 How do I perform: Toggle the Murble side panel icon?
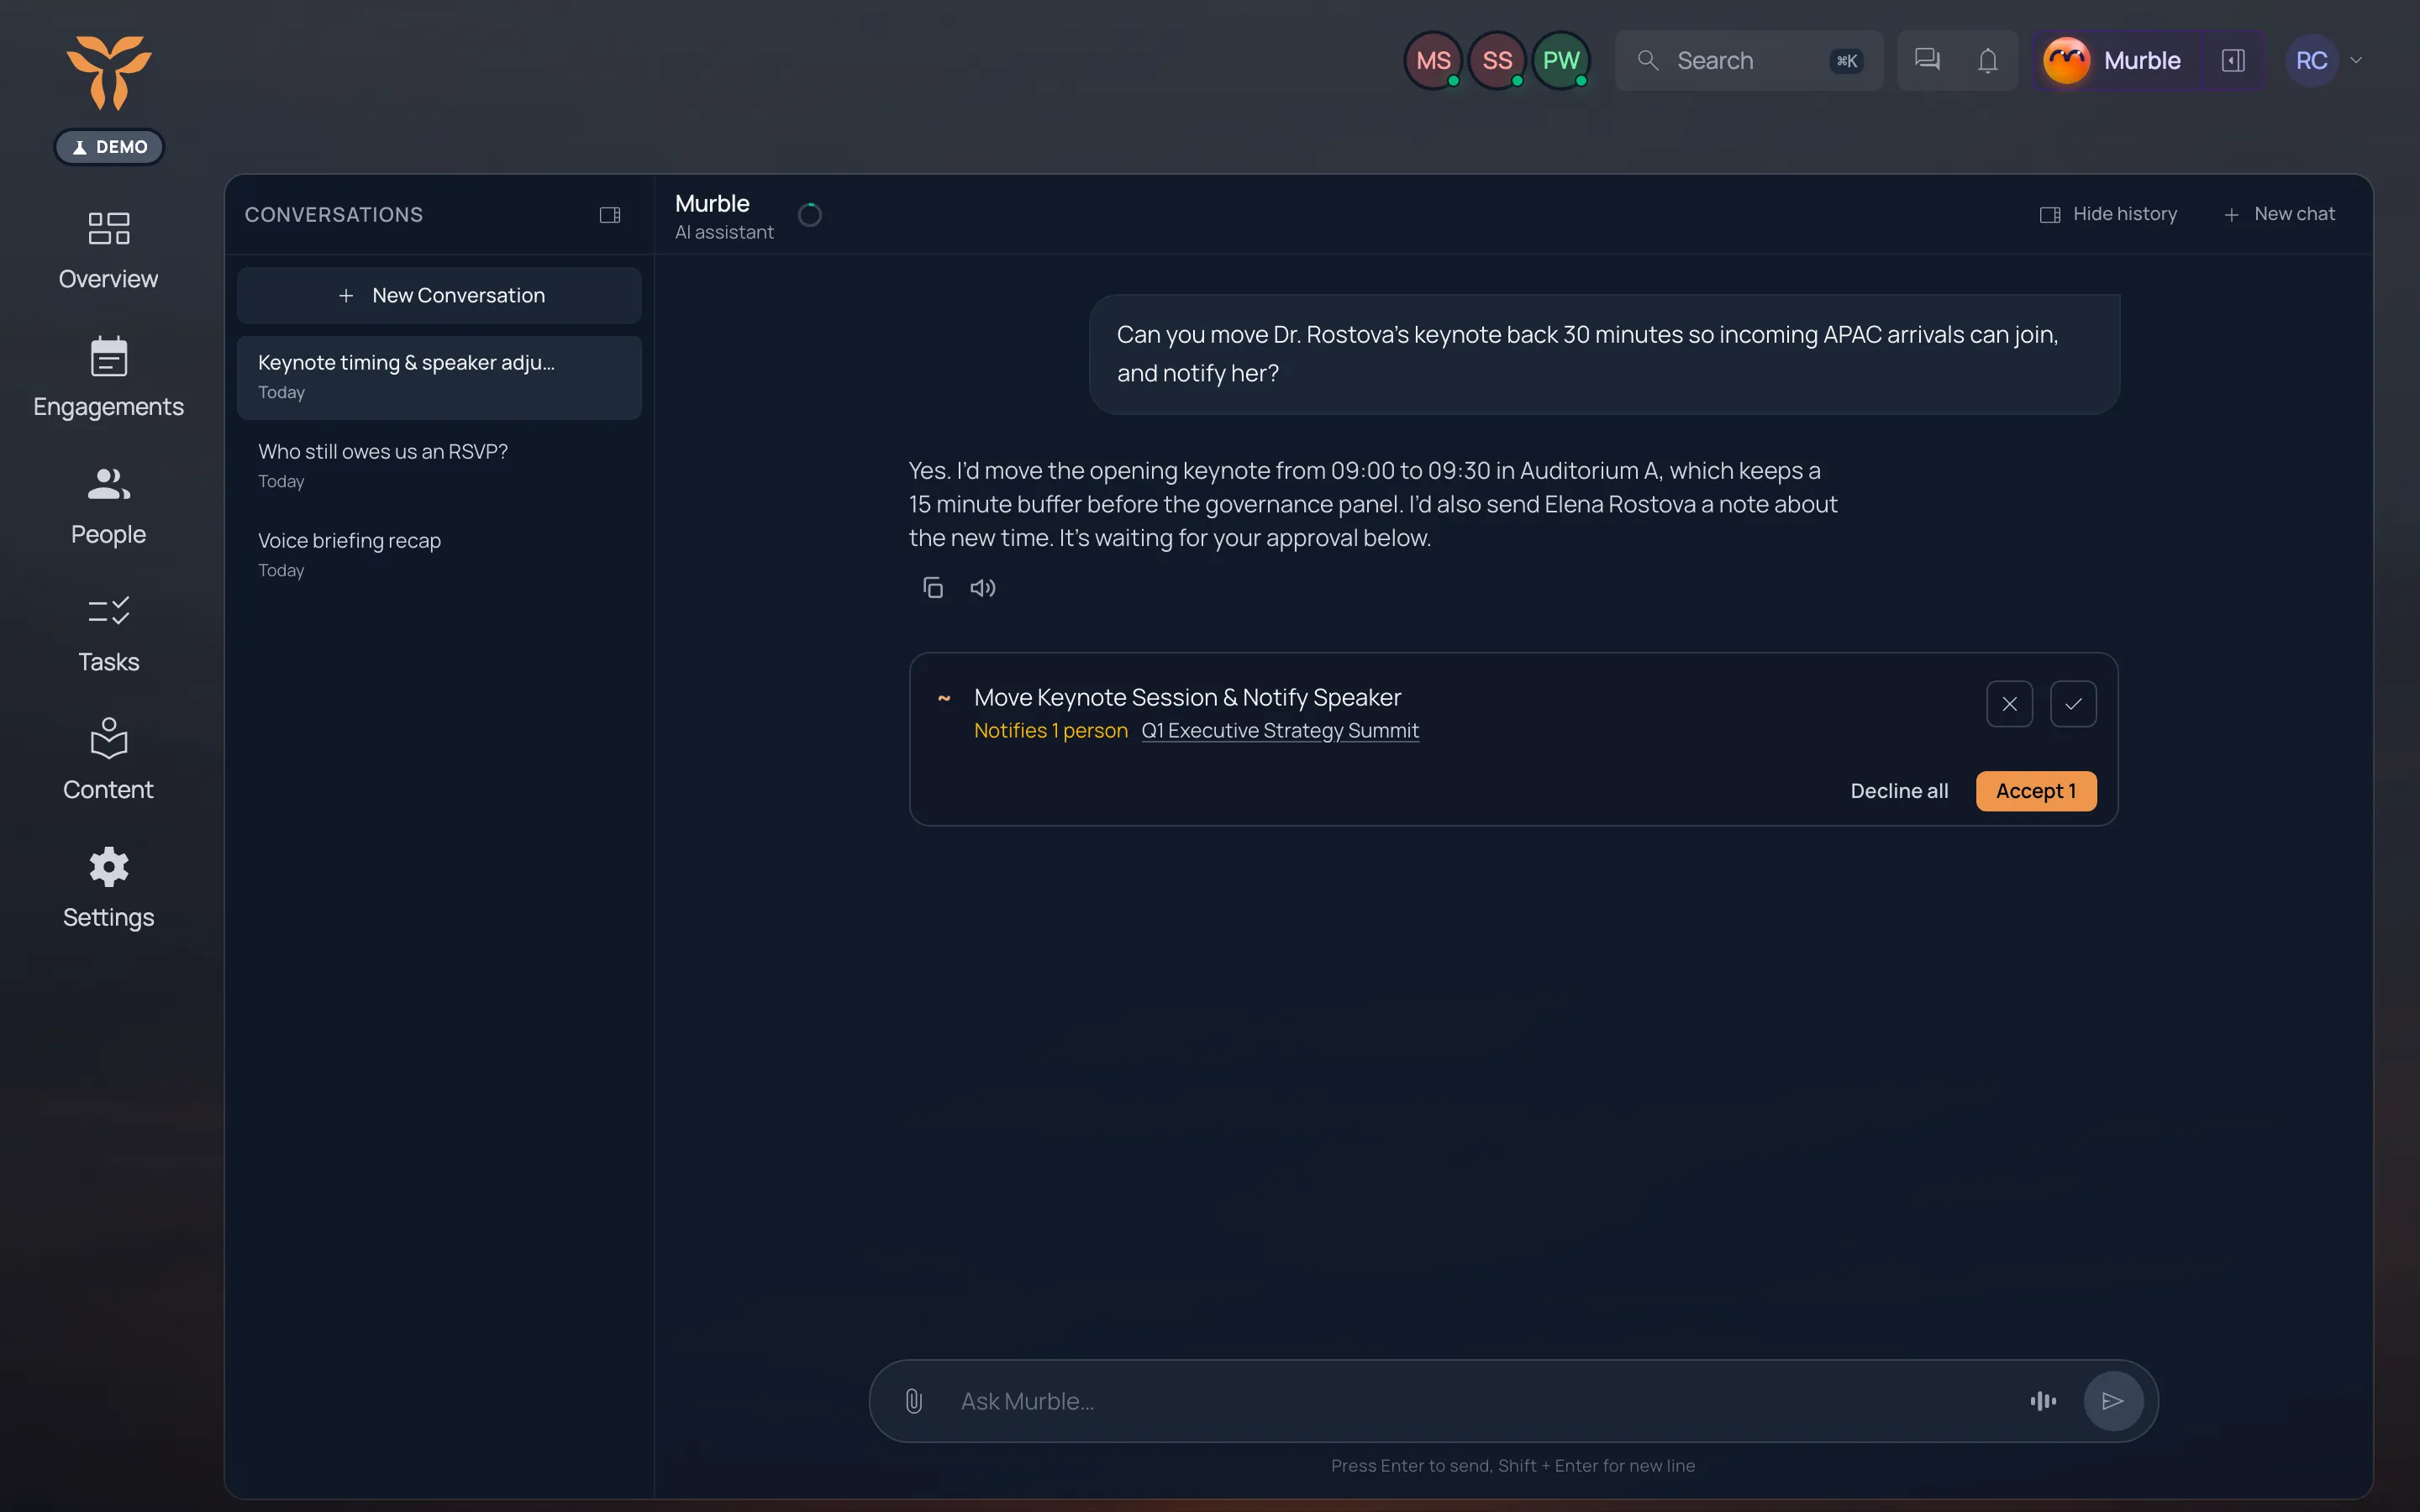2233,60
